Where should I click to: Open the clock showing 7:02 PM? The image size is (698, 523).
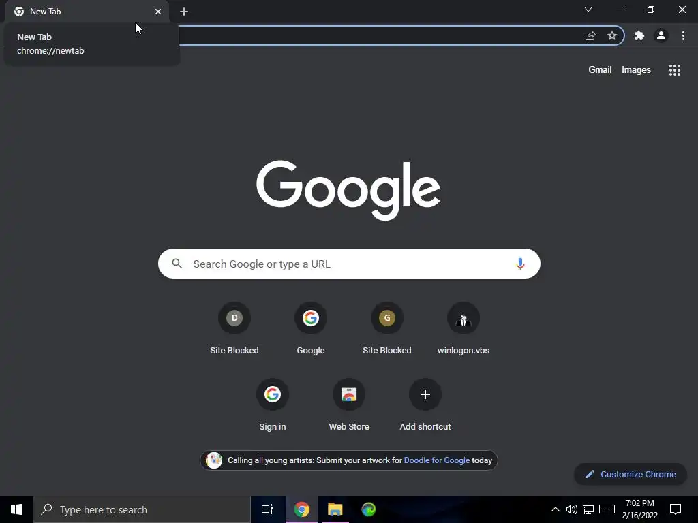point(639,509)
